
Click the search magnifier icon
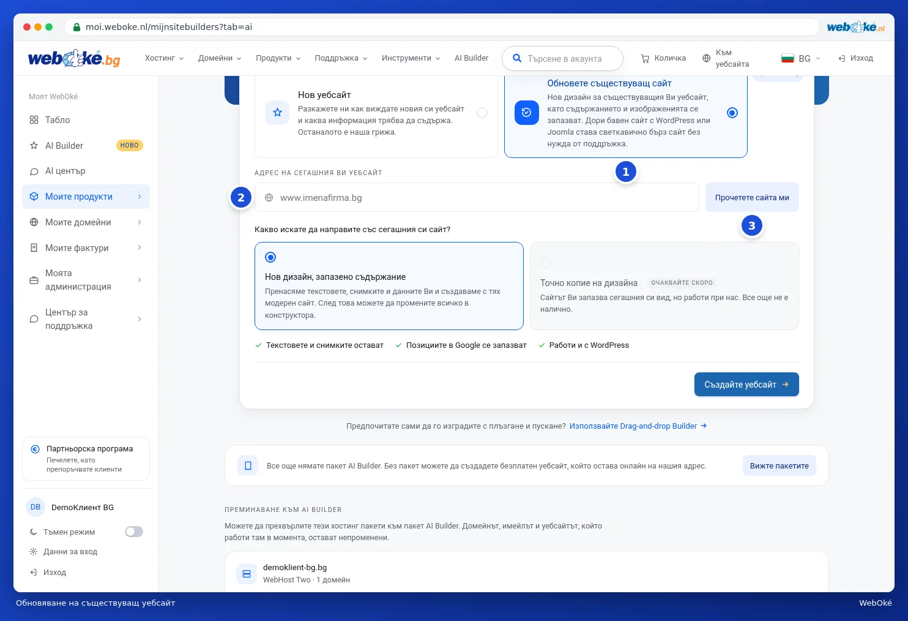tap(517, 58)
